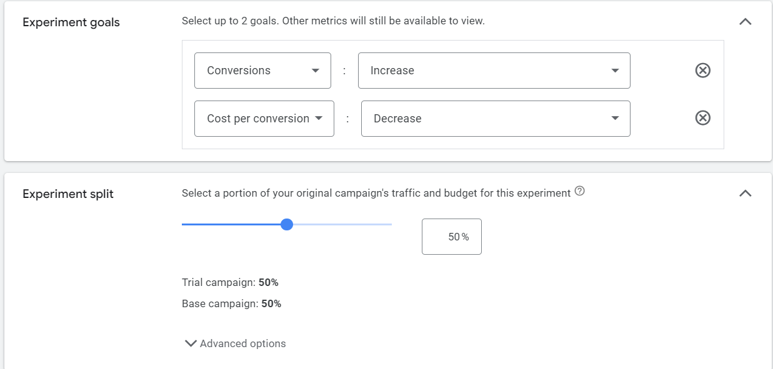Click help icon beside experiment split description
The image size is (773, 369).
coord(579,192)
